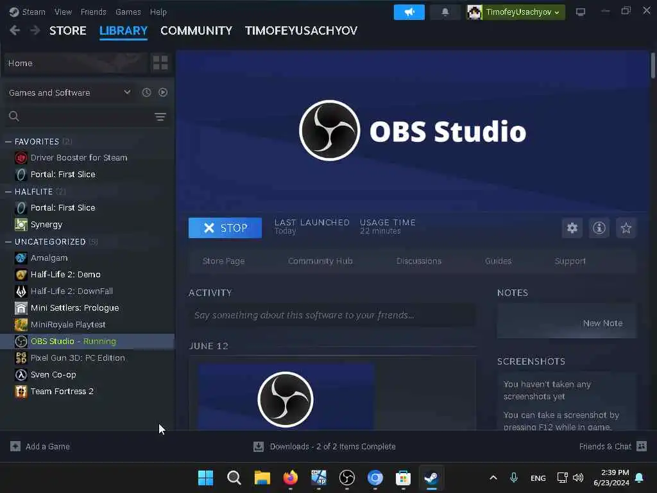Show OBS Studio info details icon
The image size is (657, 493).
[599, 228]
